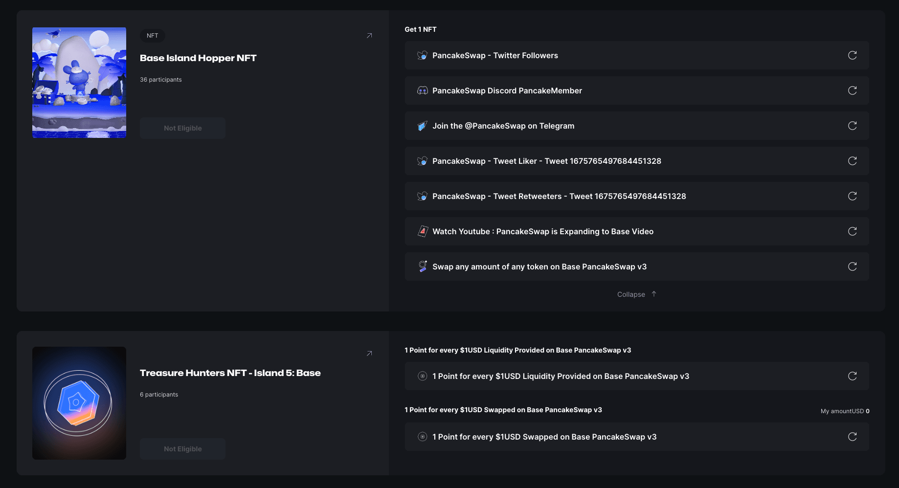Viewport: 899px width, 488px height.
Task: Click Not Eligible button under Treasure Hunters NFT
Action: (x=182, y=449)
